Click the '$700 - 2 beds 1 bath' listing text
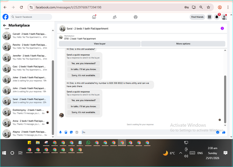 80,39
